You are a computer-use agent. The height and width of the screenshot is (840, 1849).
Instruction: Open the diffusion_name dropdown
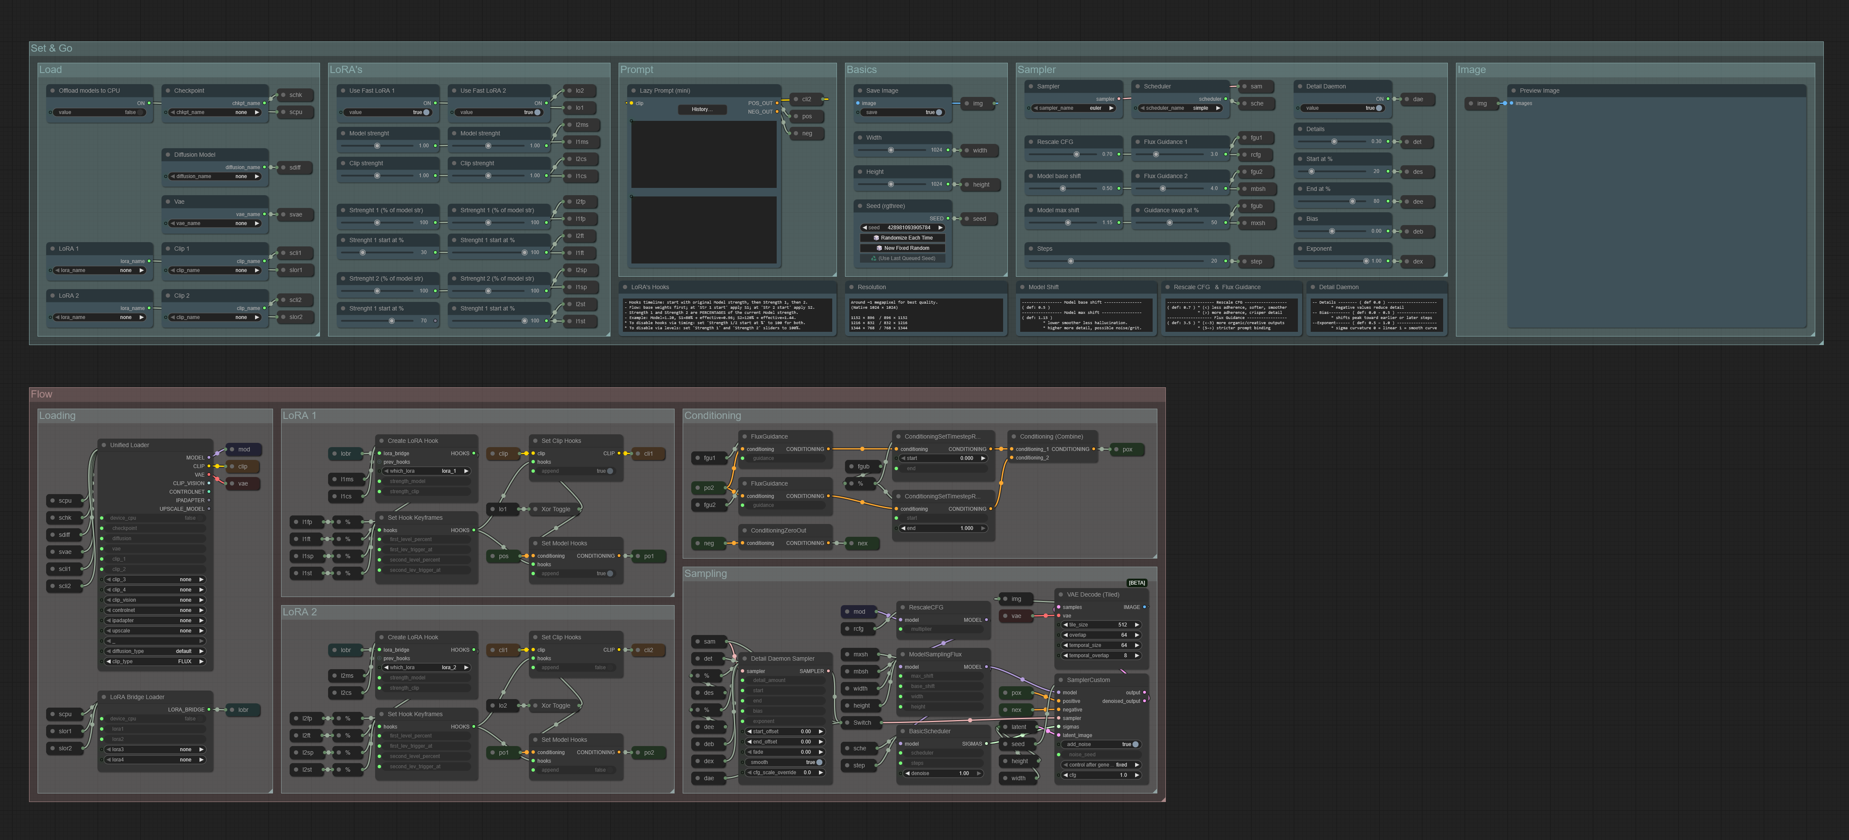(x=214, y=176)
